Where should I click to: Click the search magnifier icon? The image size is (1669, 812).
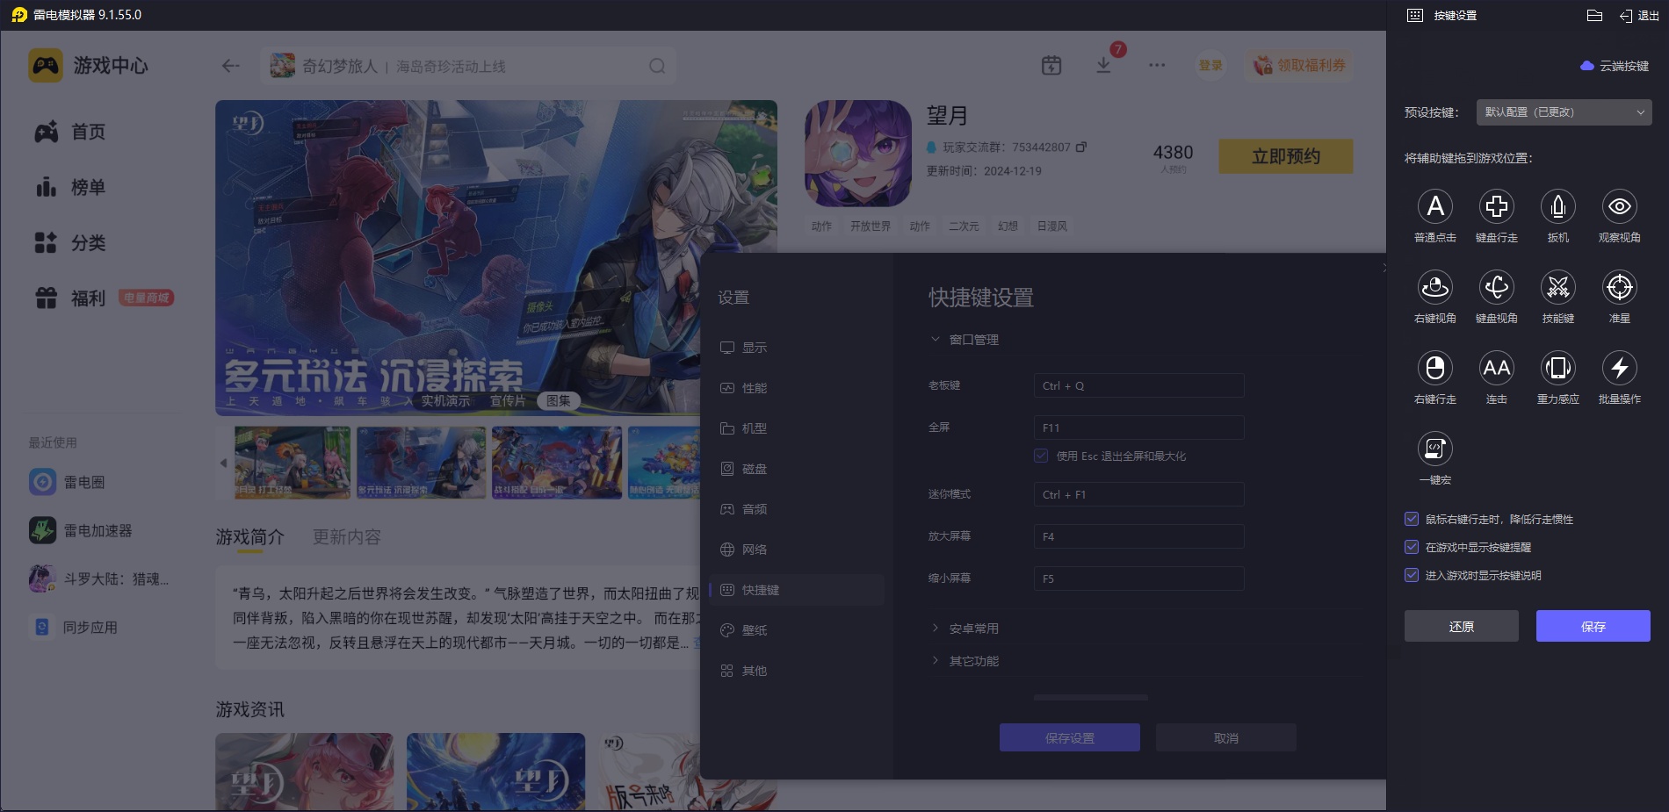(657, 66)
